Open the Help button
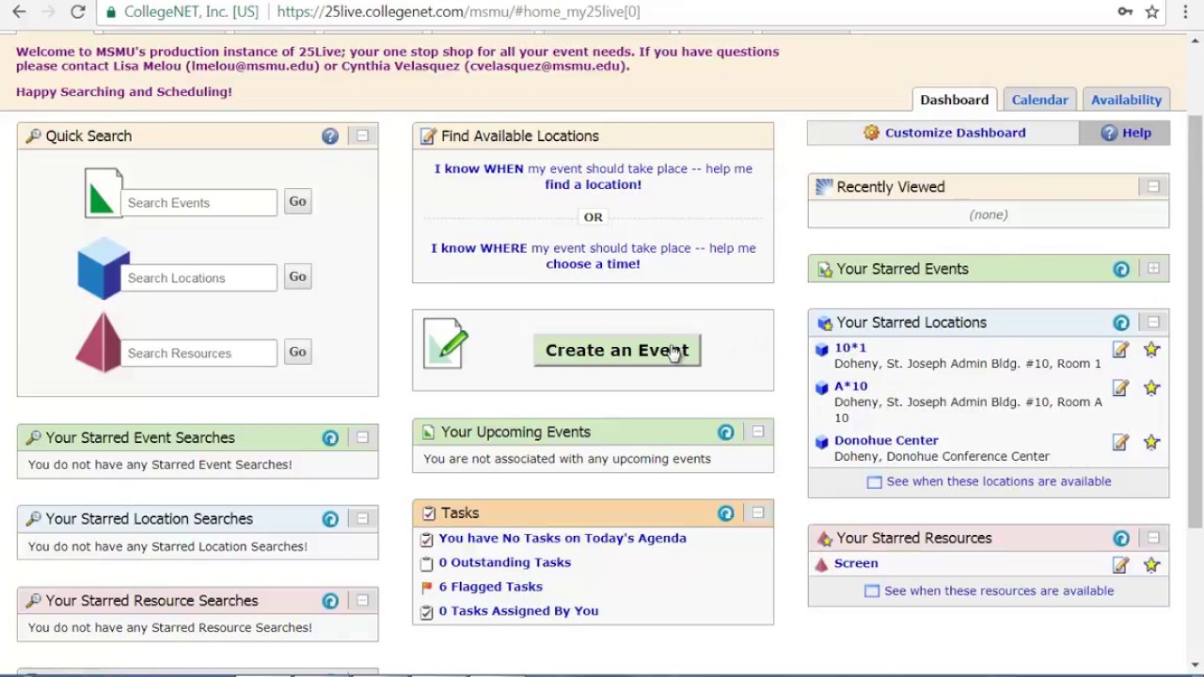Screen dimensions: 1204x677 [x=1125, y=133]
